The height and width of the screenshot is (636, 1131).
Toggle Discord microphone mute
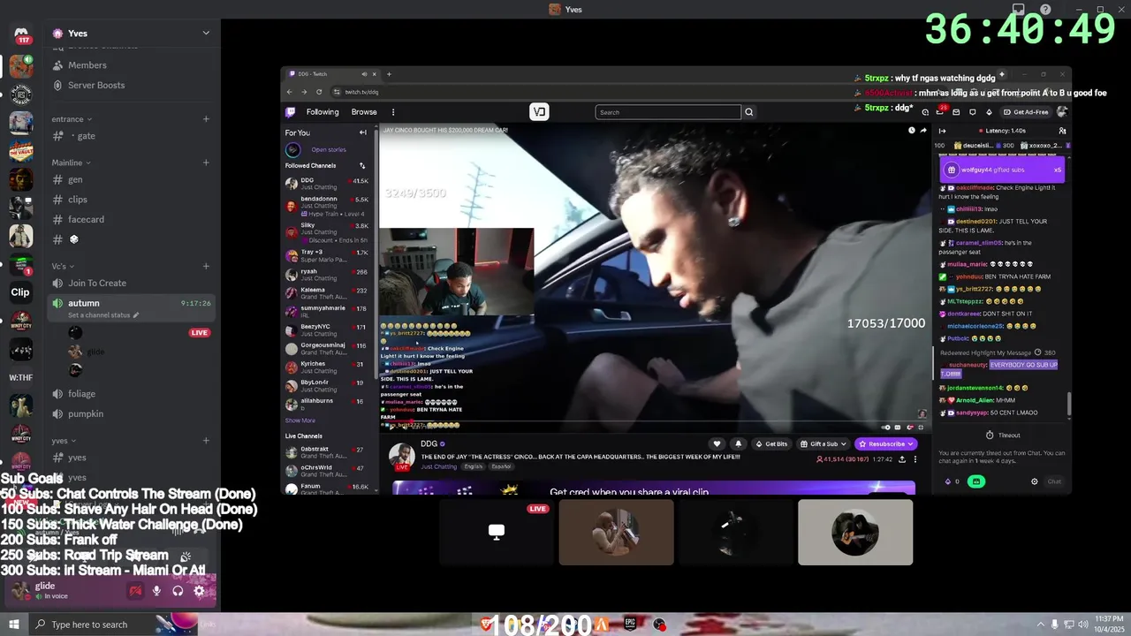coord(156,591)
